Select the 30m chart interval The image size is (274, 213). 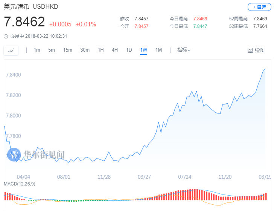tap(85, 50)
